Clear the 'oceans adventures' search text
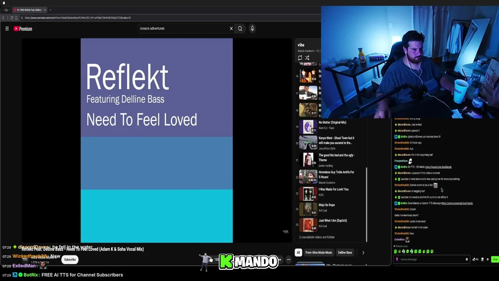This screenshot has height=281, width=499. [x=231, y=28]
